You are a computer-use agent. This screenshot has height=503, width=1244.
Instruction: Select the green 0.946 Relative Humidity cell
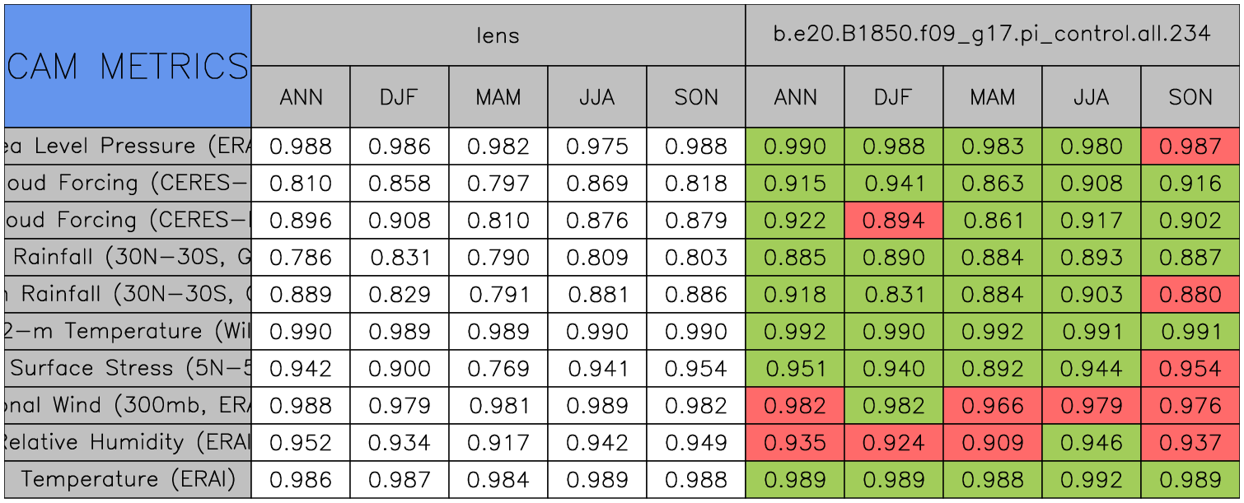pos(1092,443)
